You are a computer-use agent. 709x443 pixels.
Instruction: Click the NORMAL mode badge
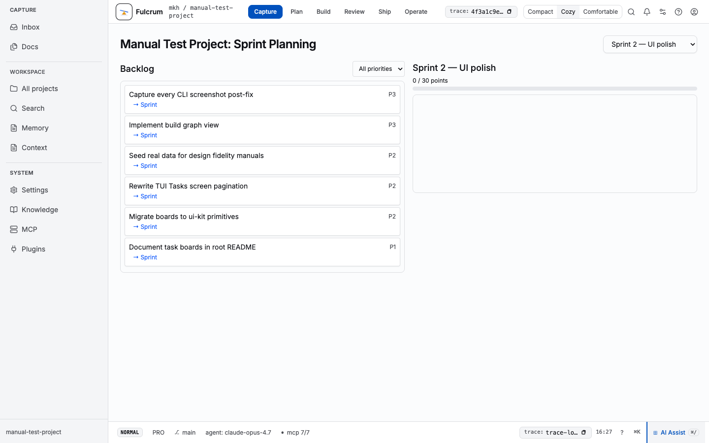(x=130, y=433)
